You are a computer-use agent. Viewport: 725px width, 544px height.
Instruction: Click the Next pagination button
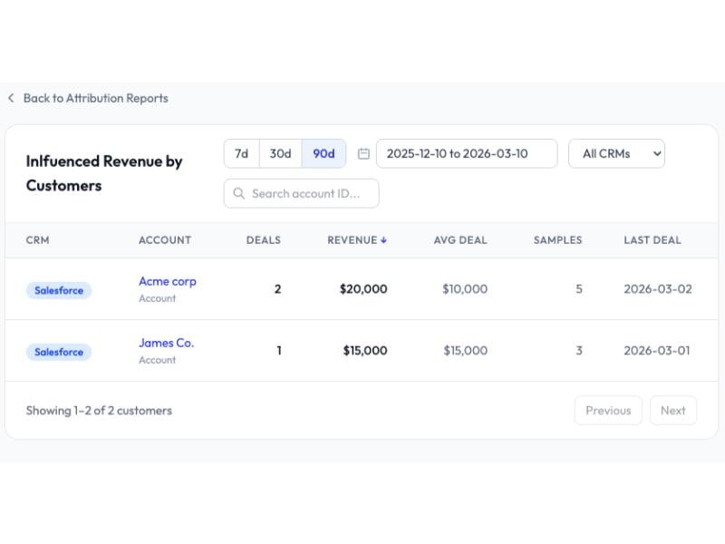pos(673,410)
